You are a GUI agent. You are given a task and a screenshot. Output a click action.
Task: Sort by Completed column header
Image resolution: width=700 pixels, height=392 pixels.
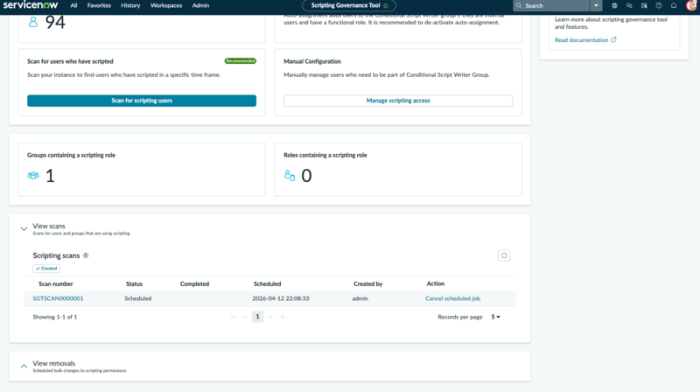click(x=194, y=284)
